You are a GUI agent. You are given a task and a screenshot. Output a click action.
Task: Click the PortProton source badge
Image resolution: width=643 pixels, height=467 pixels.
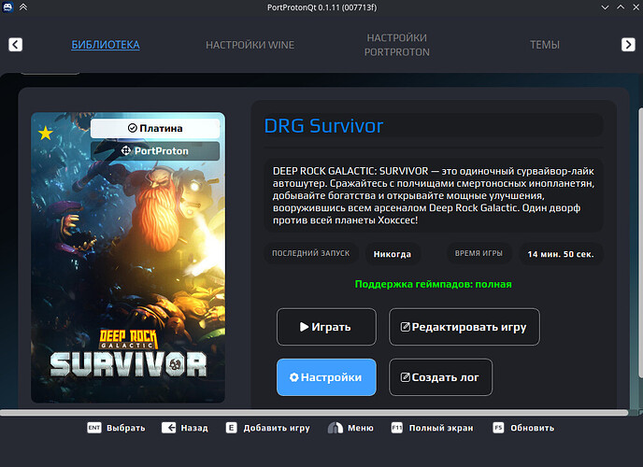[155, 150]
